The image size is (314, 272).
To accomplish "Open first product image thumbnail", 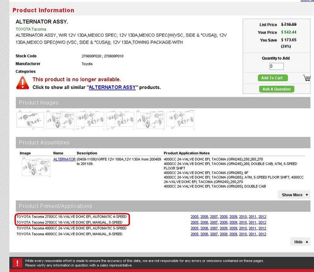I will click(30, 120).
